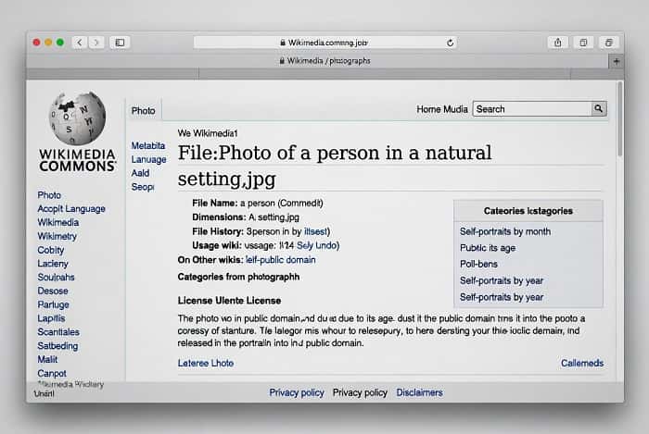Show the tab overview icon
This screenshot has width=649, height=434.
pyautogui.click(x=609, y=43)
